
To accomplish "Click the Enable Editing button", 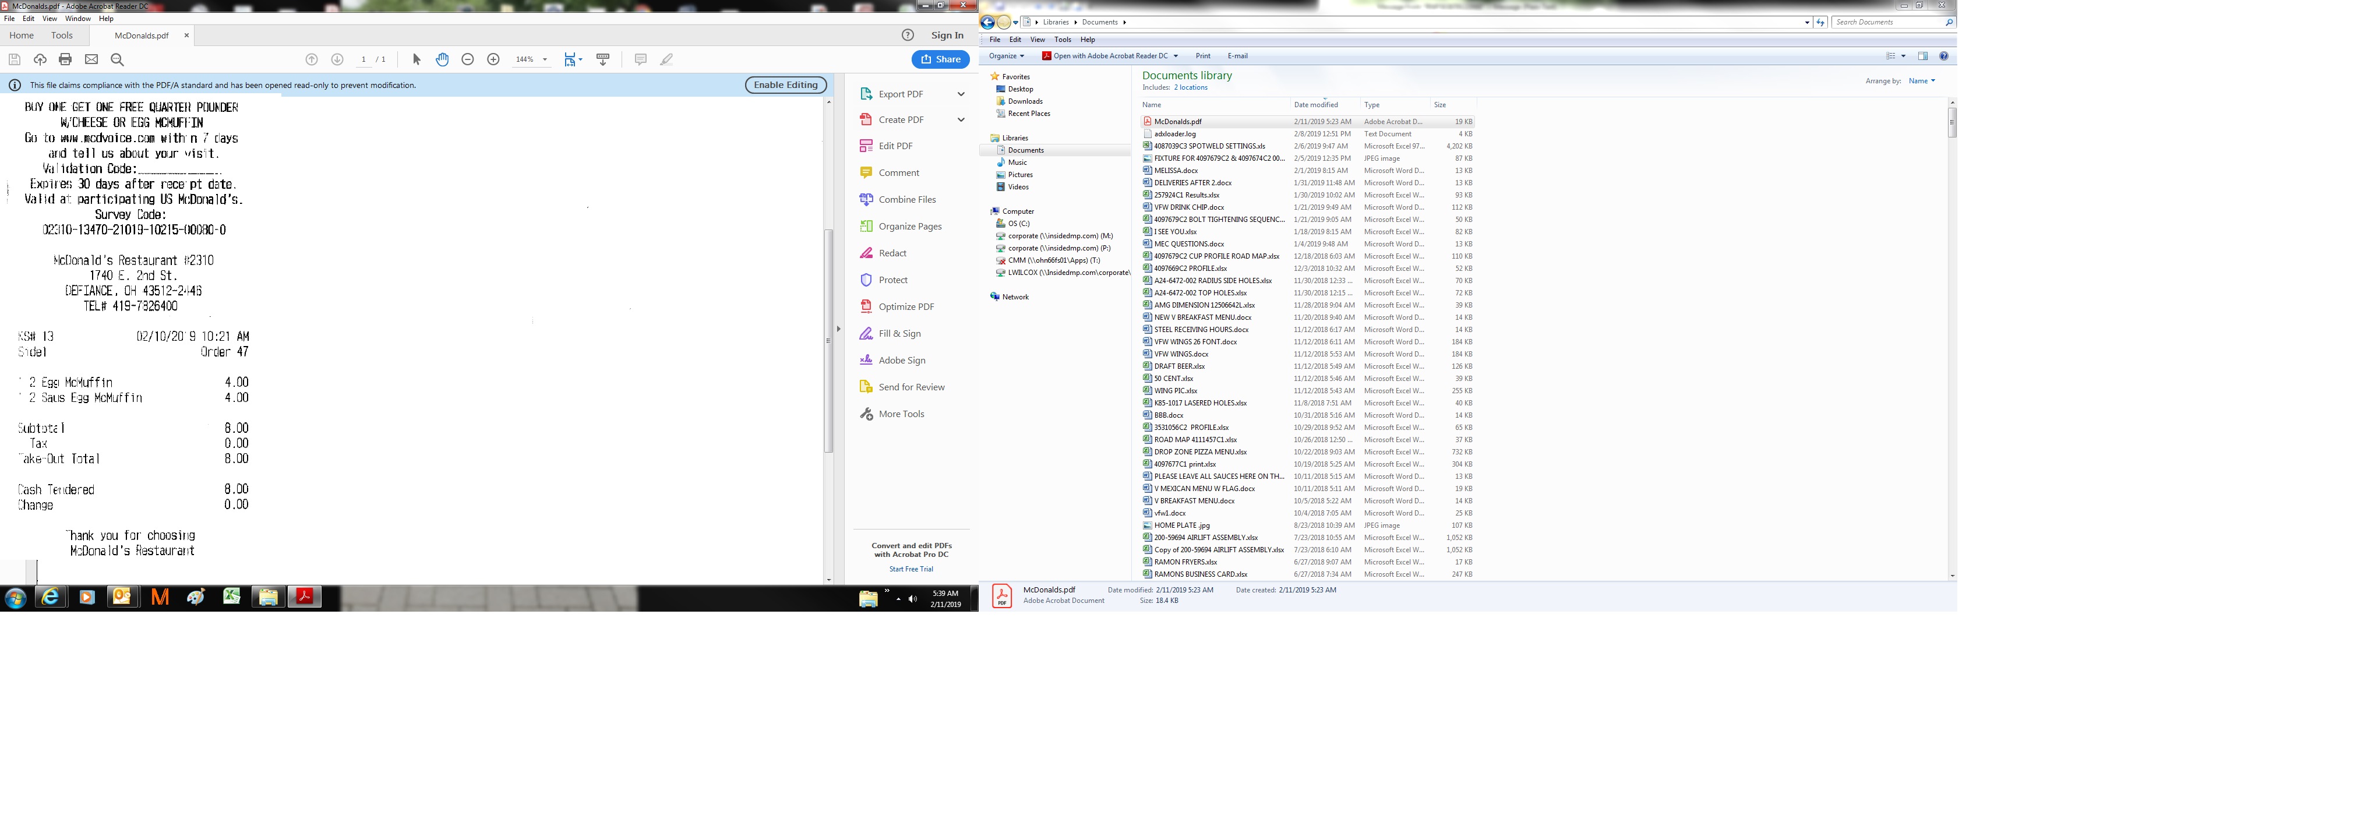I will coord(785,84).
